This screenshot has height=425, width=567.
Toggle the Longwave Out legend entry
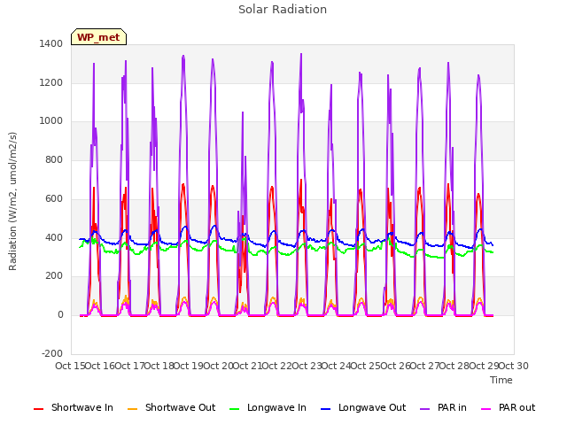(363, 408)
